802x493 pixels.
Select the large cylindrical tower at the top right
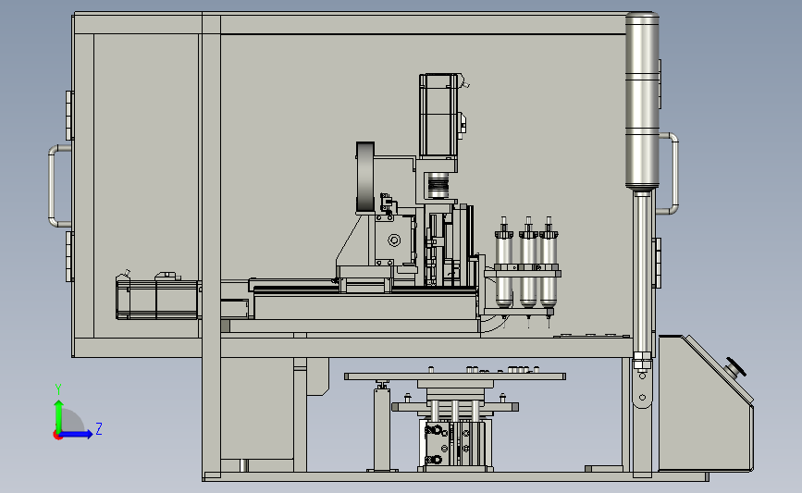click(x=642, y=102)
